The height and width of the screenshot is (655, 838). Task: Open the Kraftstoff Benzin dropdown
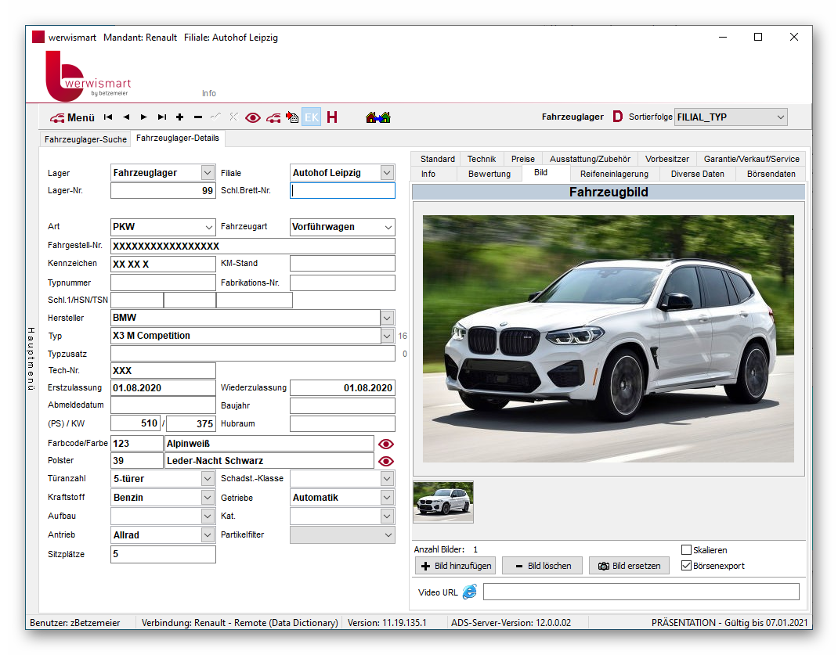coord(208,498)
